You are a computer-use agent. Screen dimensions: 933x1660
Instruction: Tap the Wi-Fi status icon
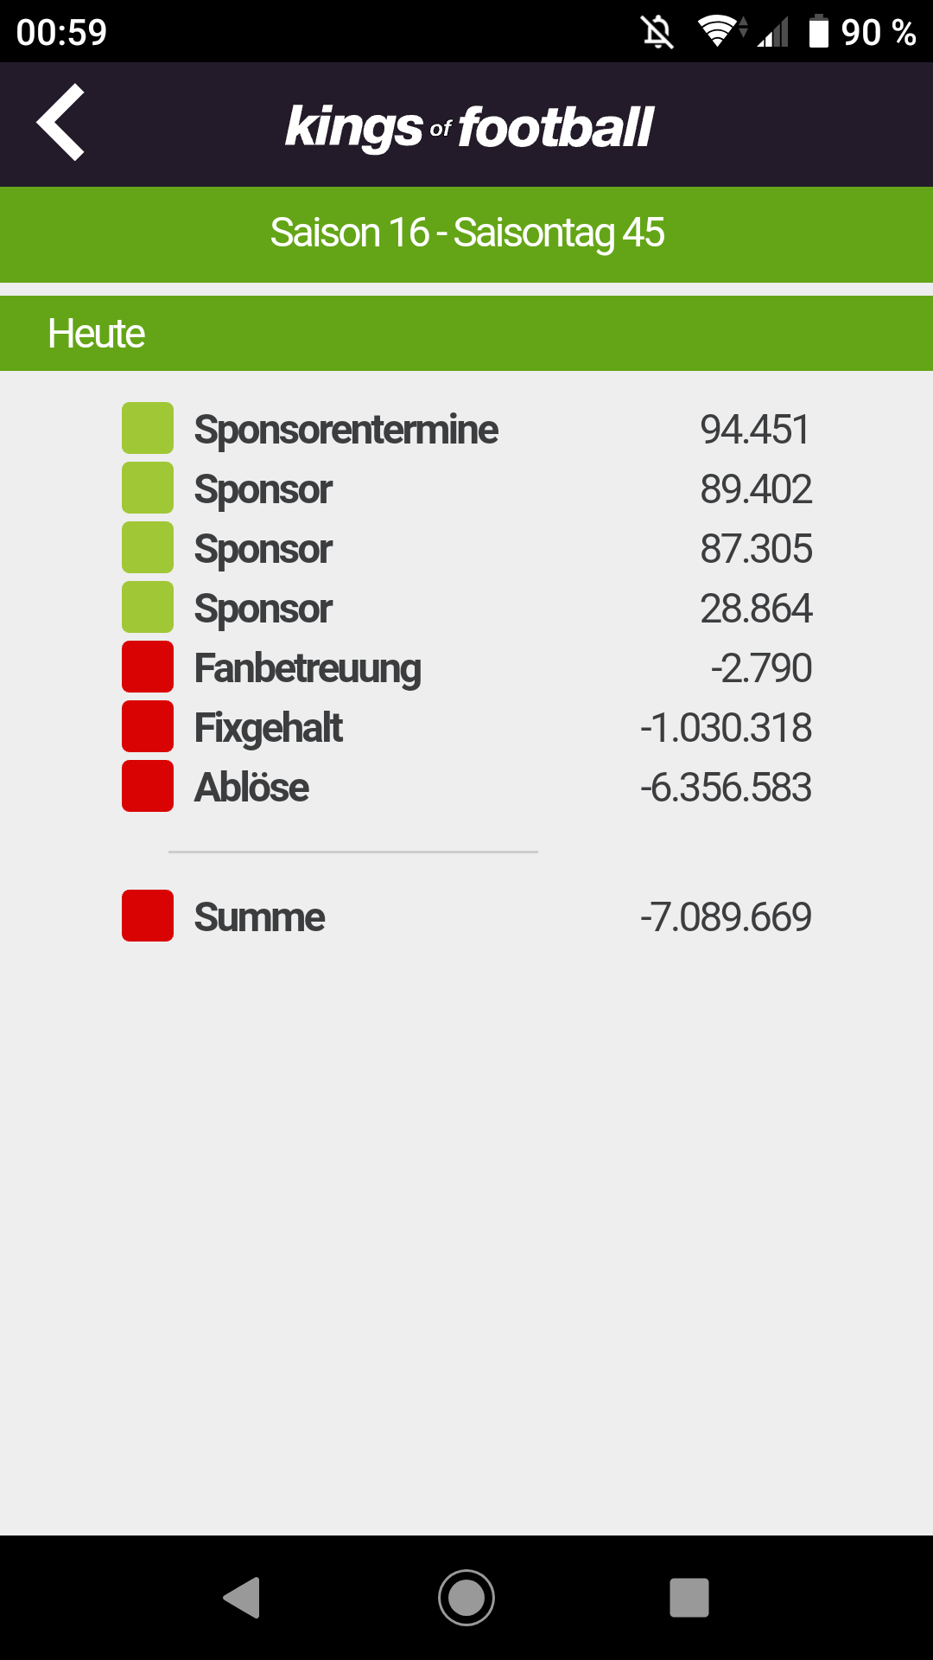pos(720,32)
